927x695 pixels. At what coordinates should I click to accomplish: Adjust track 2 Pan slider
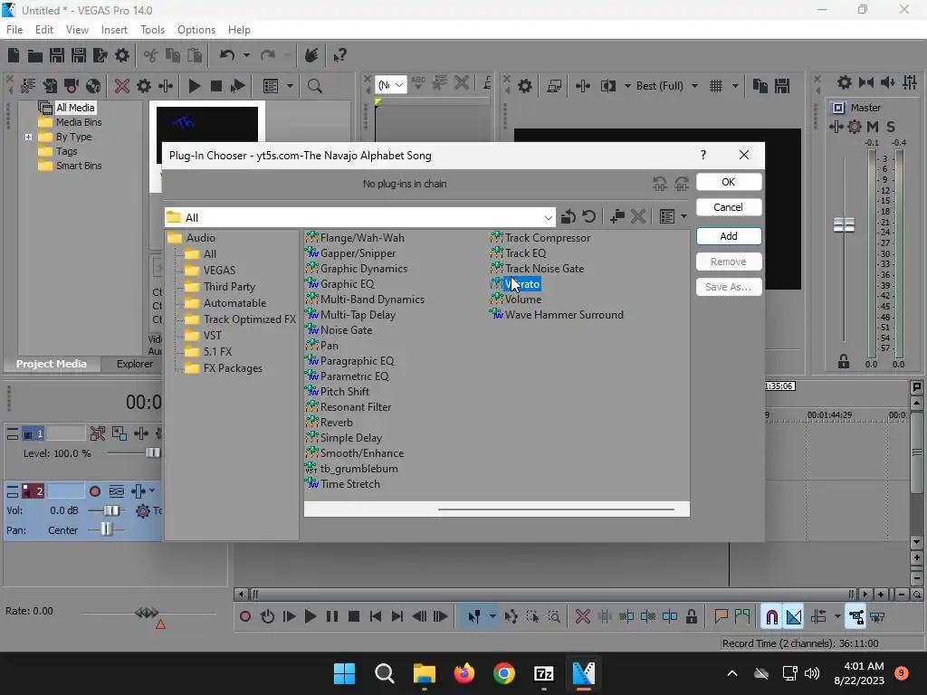pyautogui.click(x=105, y=530)
